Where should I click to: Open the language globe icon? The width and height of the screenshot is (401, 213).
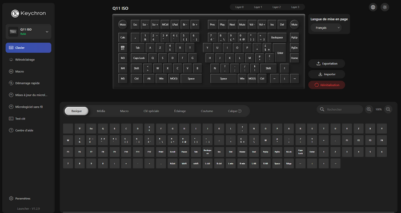point(373,7)
